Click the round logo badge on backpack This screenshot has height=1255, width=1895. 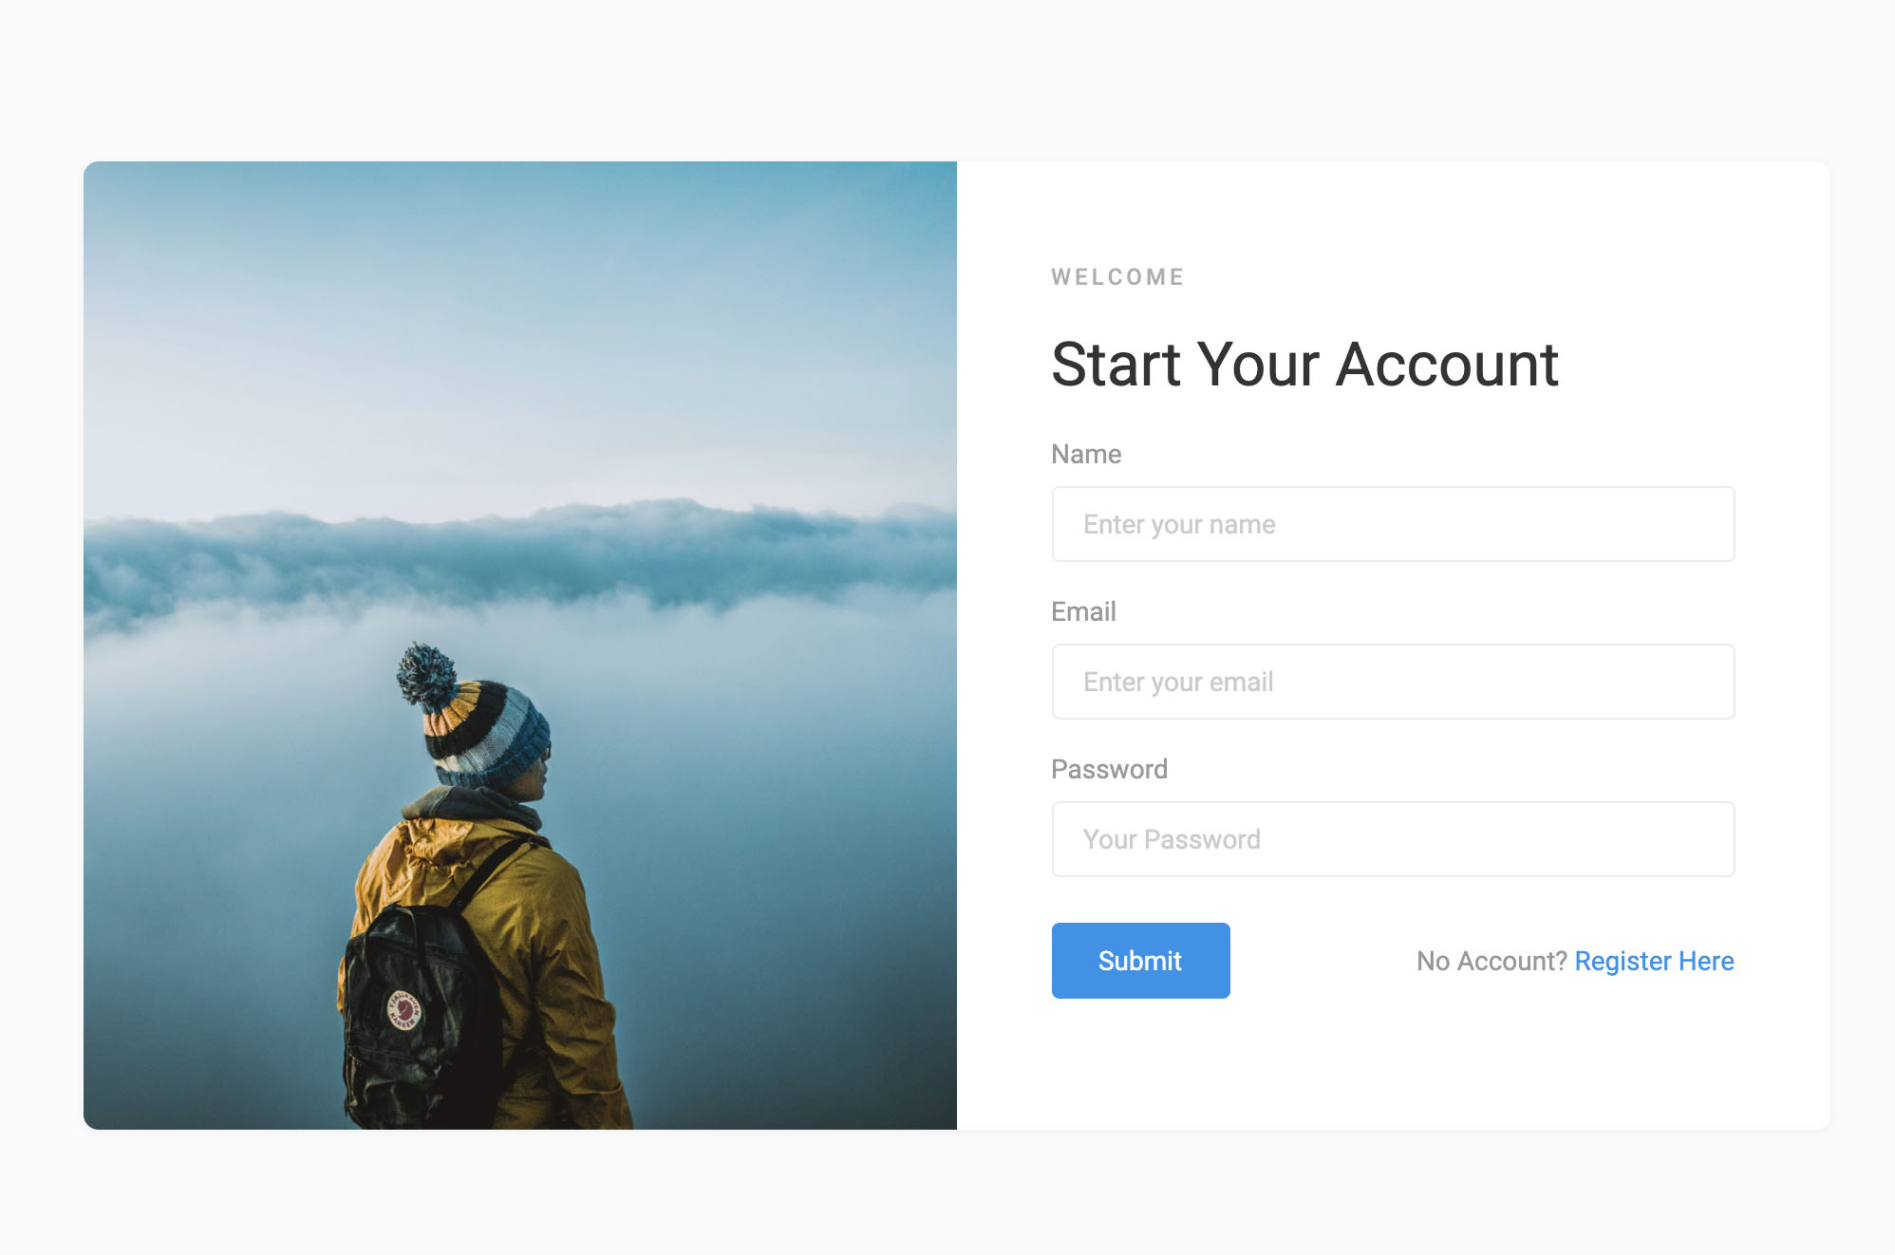[403, 1008]
